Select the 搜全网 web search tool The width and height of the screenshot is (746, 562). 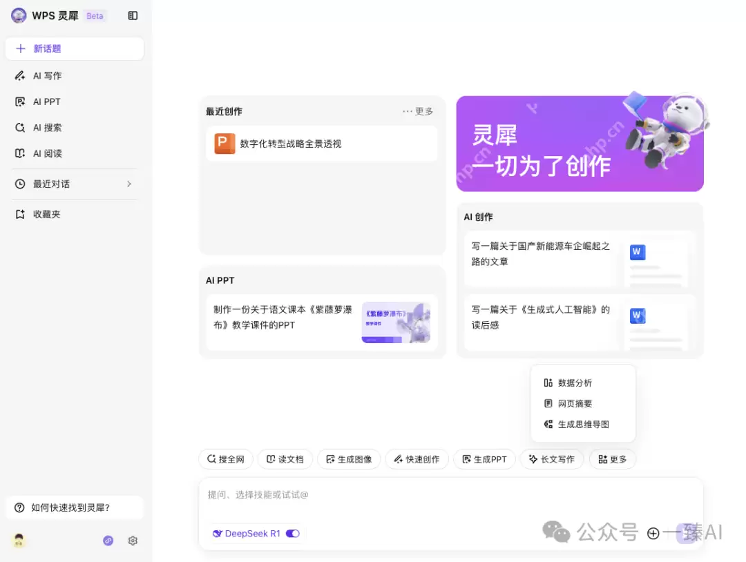[225, 459]
